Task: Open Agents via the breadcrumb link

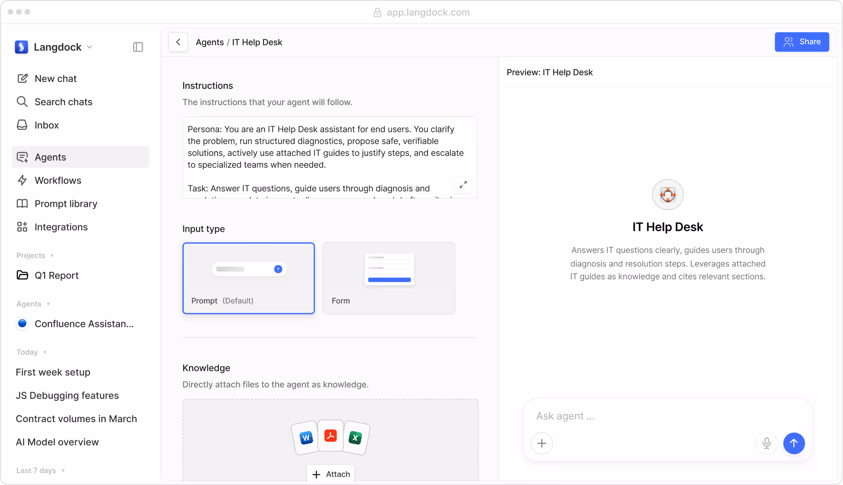Action: [210, 42]
